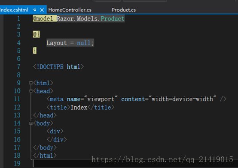Click the meta tag name on line 11
The width and height of the screenshot is (238, 168).
click(57, 99)
